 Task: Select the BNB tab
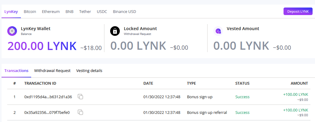point(70,12)
